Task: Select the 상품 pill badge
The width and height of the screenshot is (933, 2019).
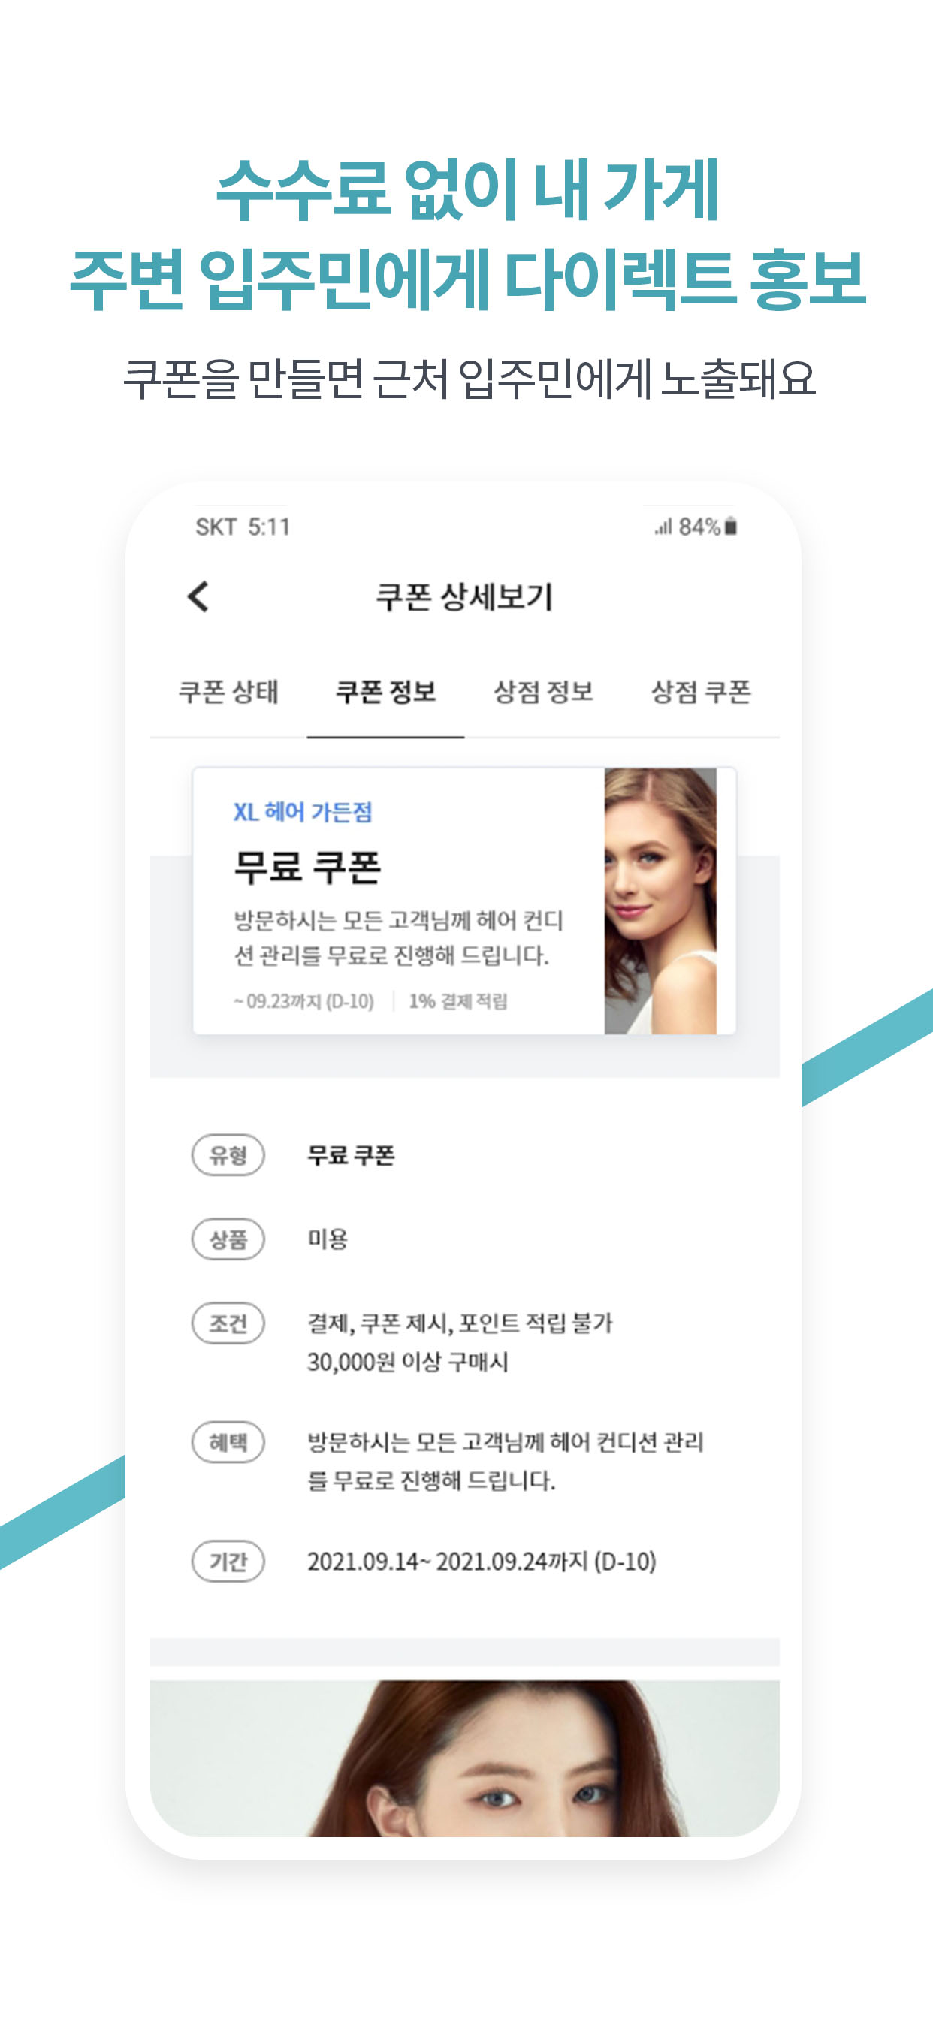Action: coord(228,1239)
